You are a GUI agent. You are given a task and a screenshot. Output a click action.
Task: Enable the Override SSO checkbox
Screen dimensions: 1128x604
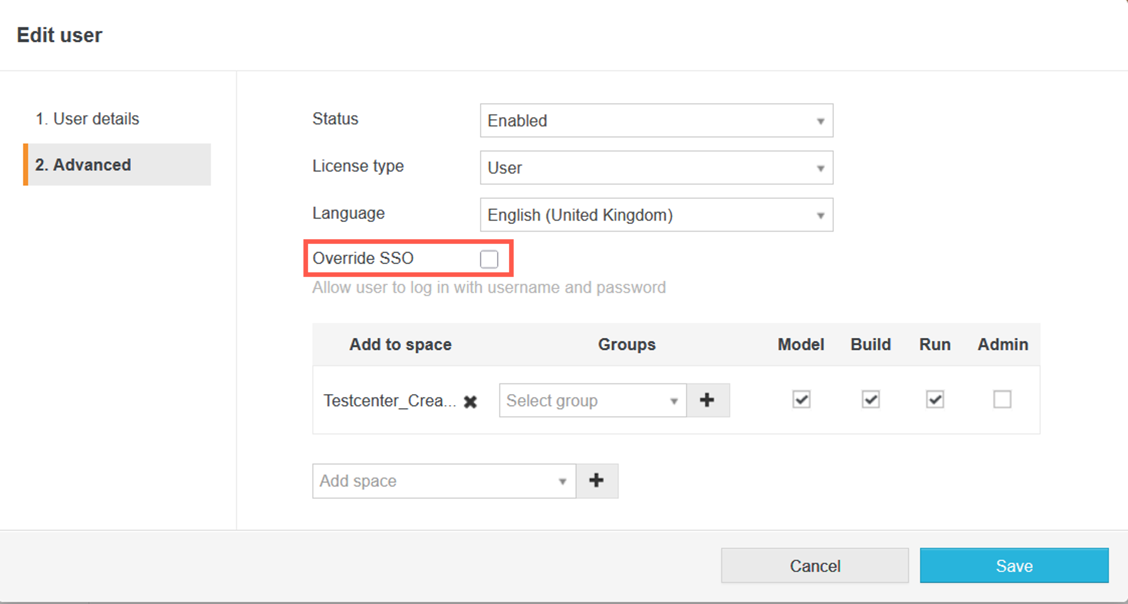click(489, 259)
